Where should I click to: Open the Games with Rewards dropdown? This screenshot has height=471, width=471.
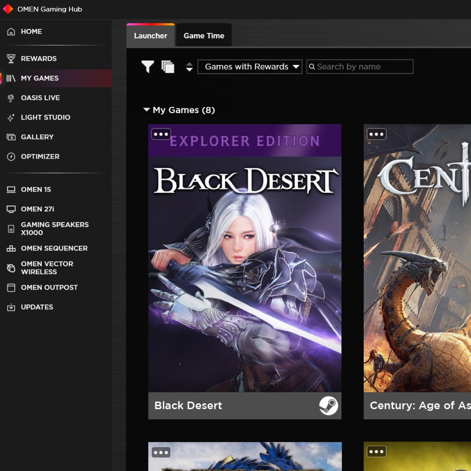tap(250, 67)
